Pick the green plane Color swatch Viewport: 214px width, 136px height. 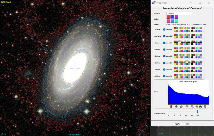(x=176, y=21)
